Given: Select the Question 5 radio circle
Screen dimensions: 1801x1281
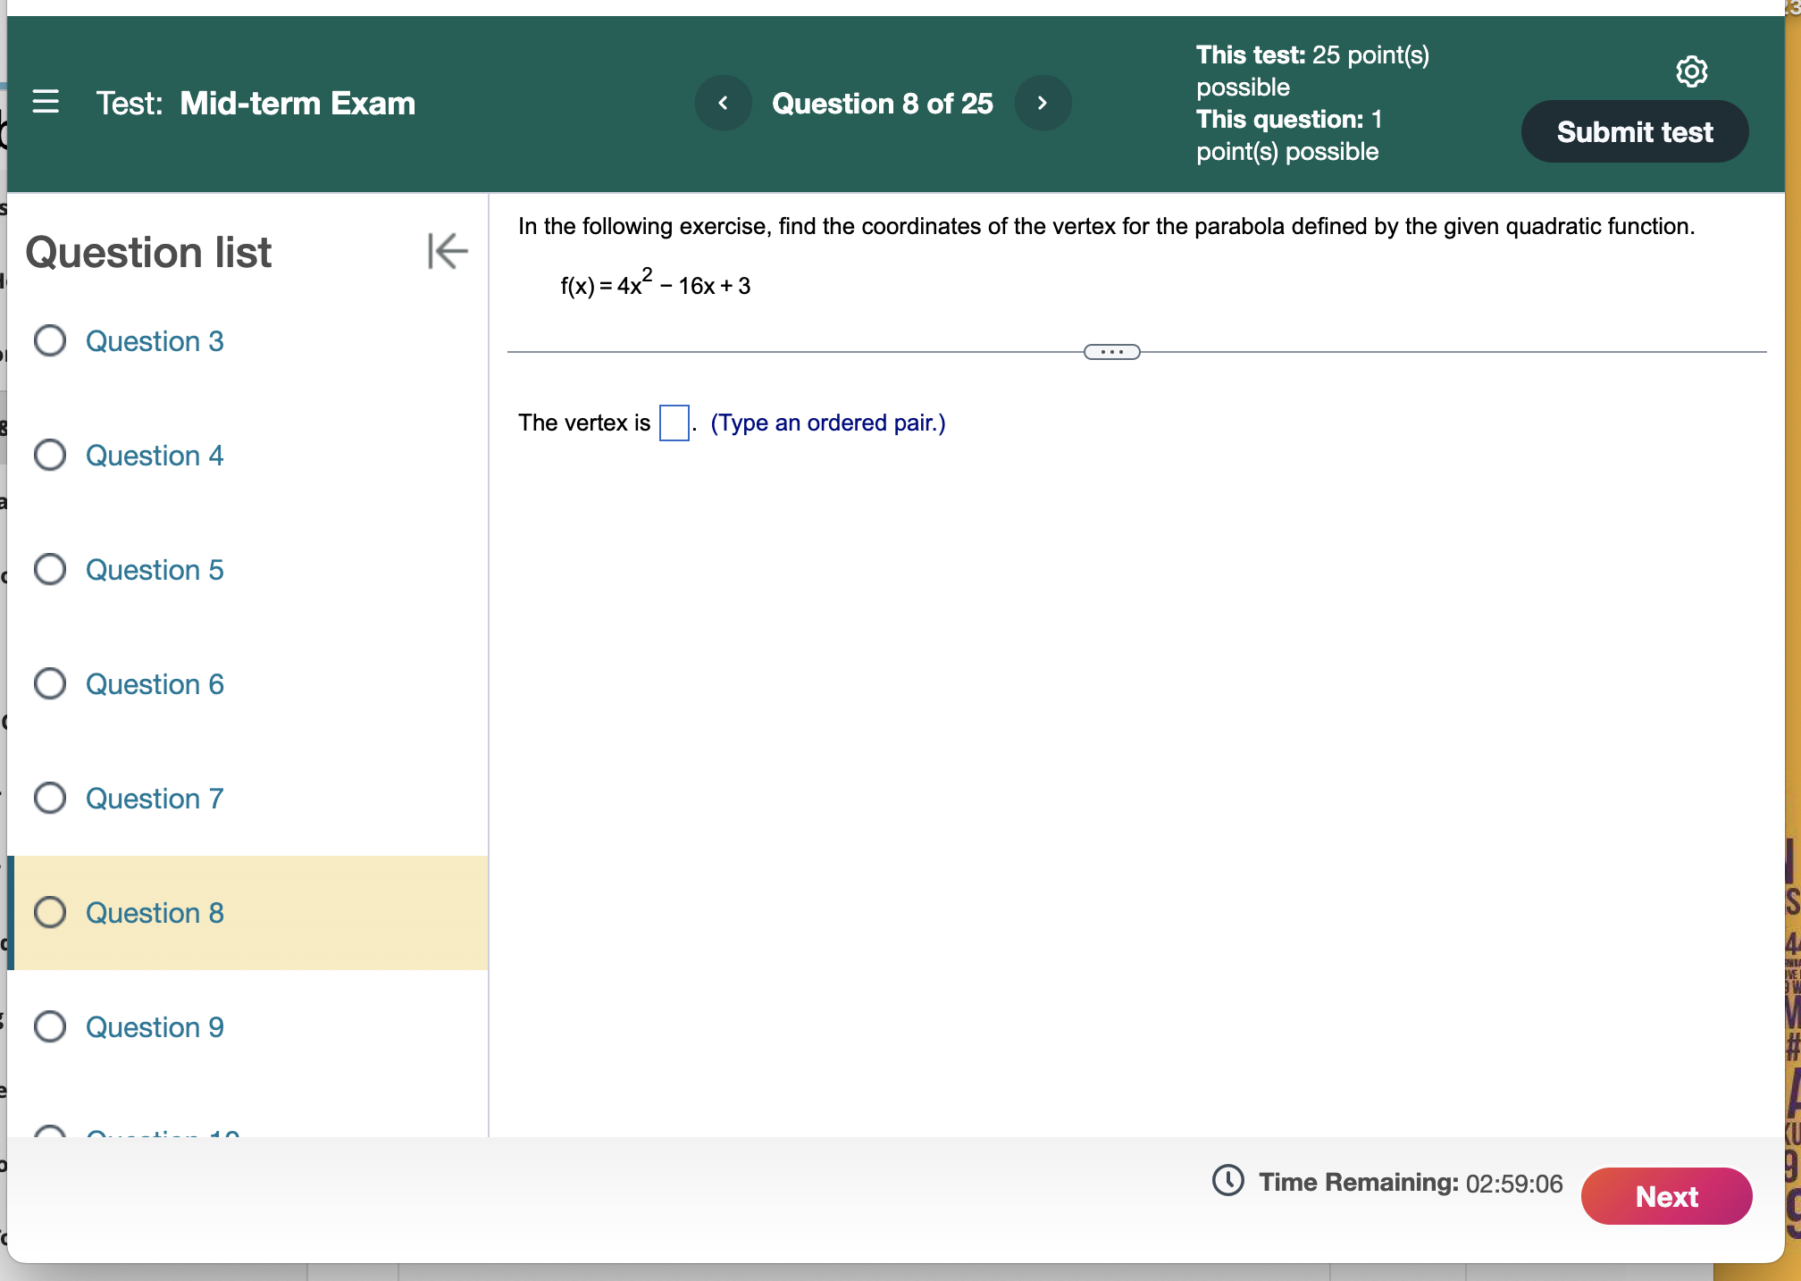Looking at the screenshot, I should pyautogui.click(x=50, y=569).
